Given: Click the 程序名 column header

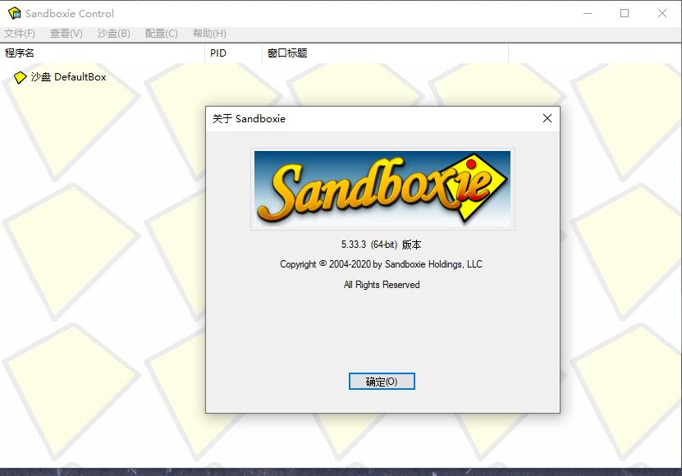Looking at the screenshot, I should (x=20, y=53).
